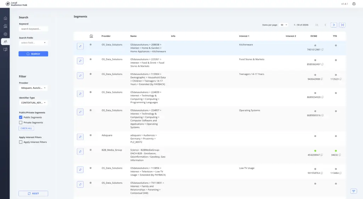The height and width of the screenshot is (199, 363).
Task: Expand the Provider filter dropdown
Action: (x=33, y=88)
